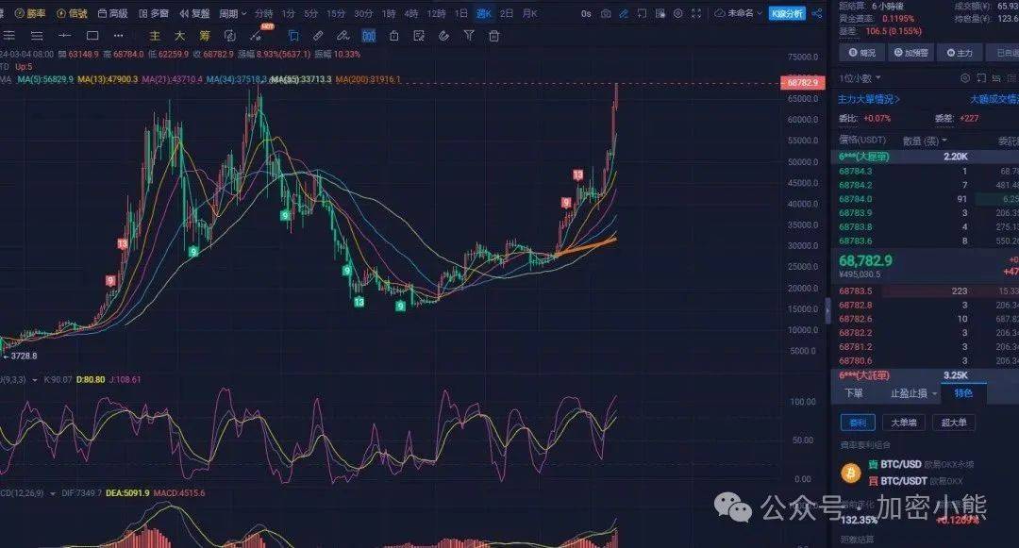
Task: Click the refresh-indicator cycle icon
Action: tap(230, 36)
